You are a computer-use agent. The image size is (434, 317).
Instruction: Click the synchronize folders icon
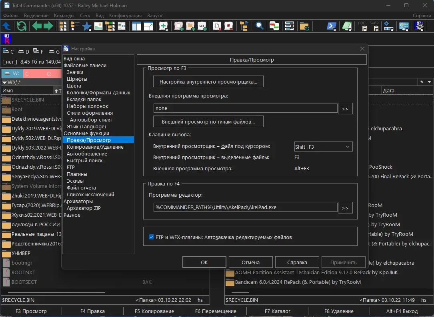(305, 26)
